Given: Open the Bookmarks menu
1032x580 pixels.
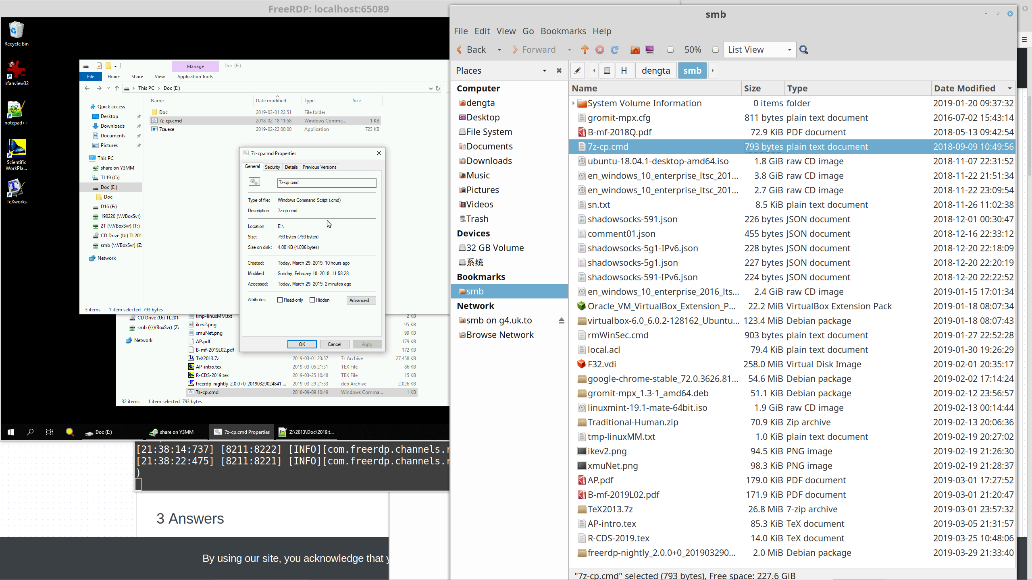Looking at the screenshot, I should click(563, 31).
